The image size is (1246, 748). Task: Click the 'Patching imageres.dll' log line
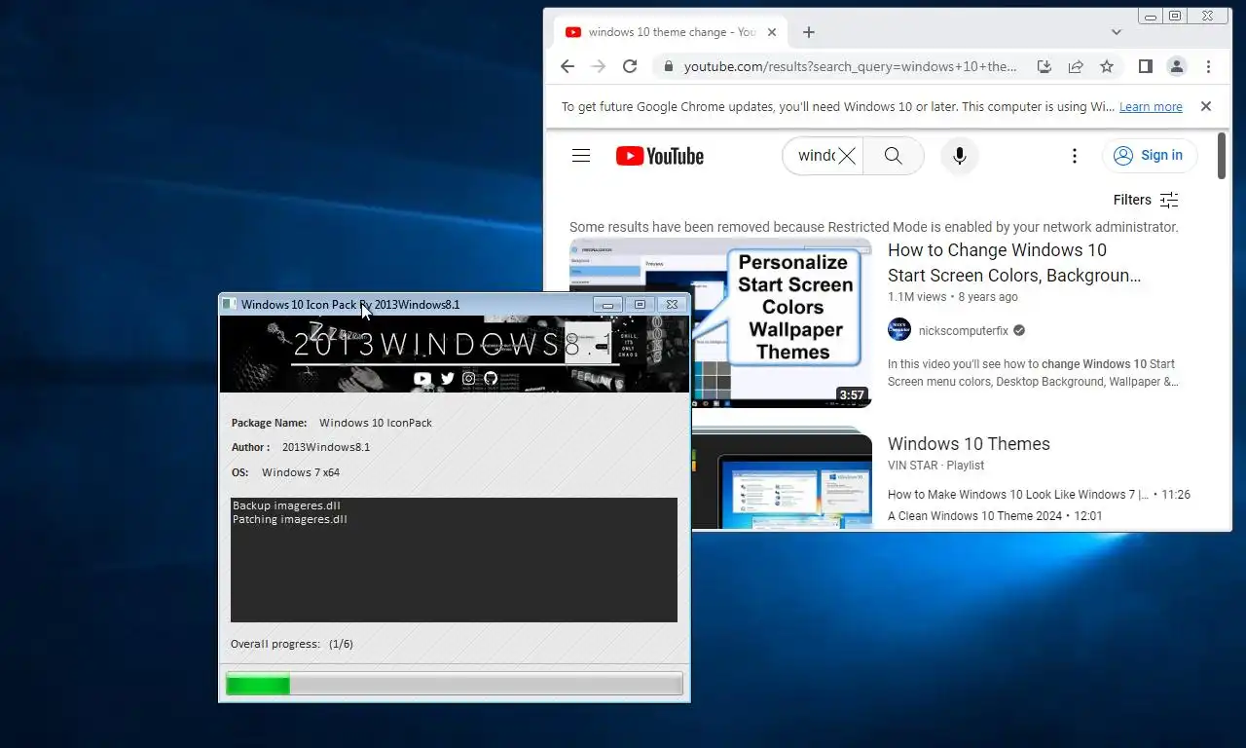click(x=290, y=519)
